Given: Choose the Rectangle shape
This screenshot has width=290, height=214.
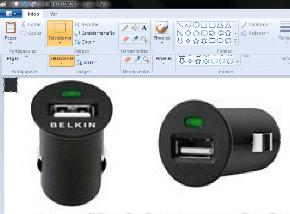Looking at the screenshot, I should pyautogui.click(x=204, y=25).
